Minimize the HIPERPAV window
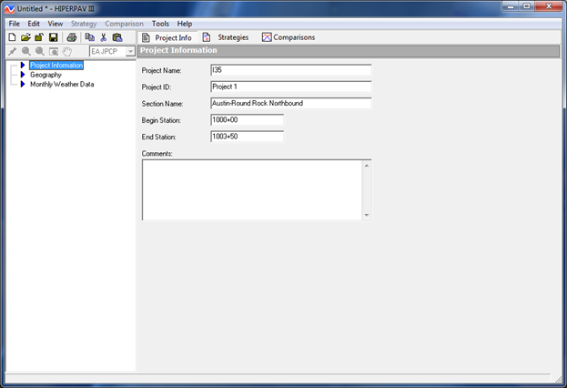 pos(511,6)
